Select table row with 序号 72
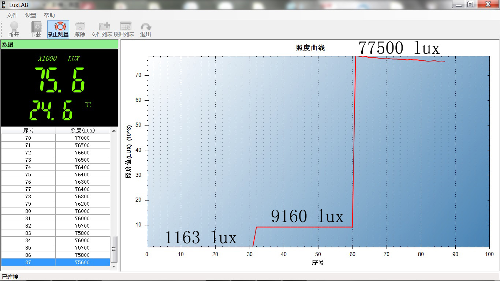500x281 pixels. (x=56, y=153)
